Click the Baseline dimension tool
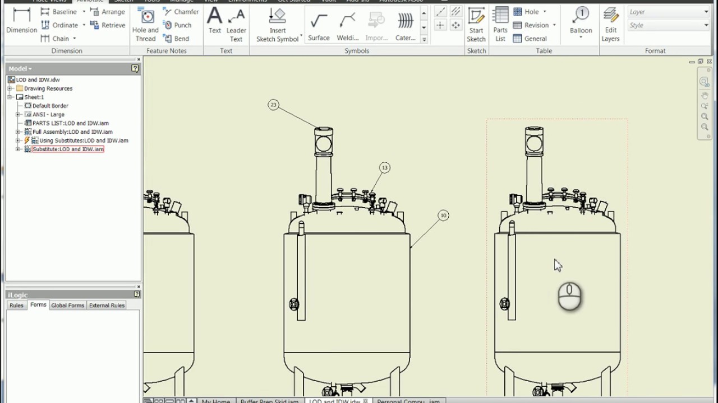 coord(58,12)
